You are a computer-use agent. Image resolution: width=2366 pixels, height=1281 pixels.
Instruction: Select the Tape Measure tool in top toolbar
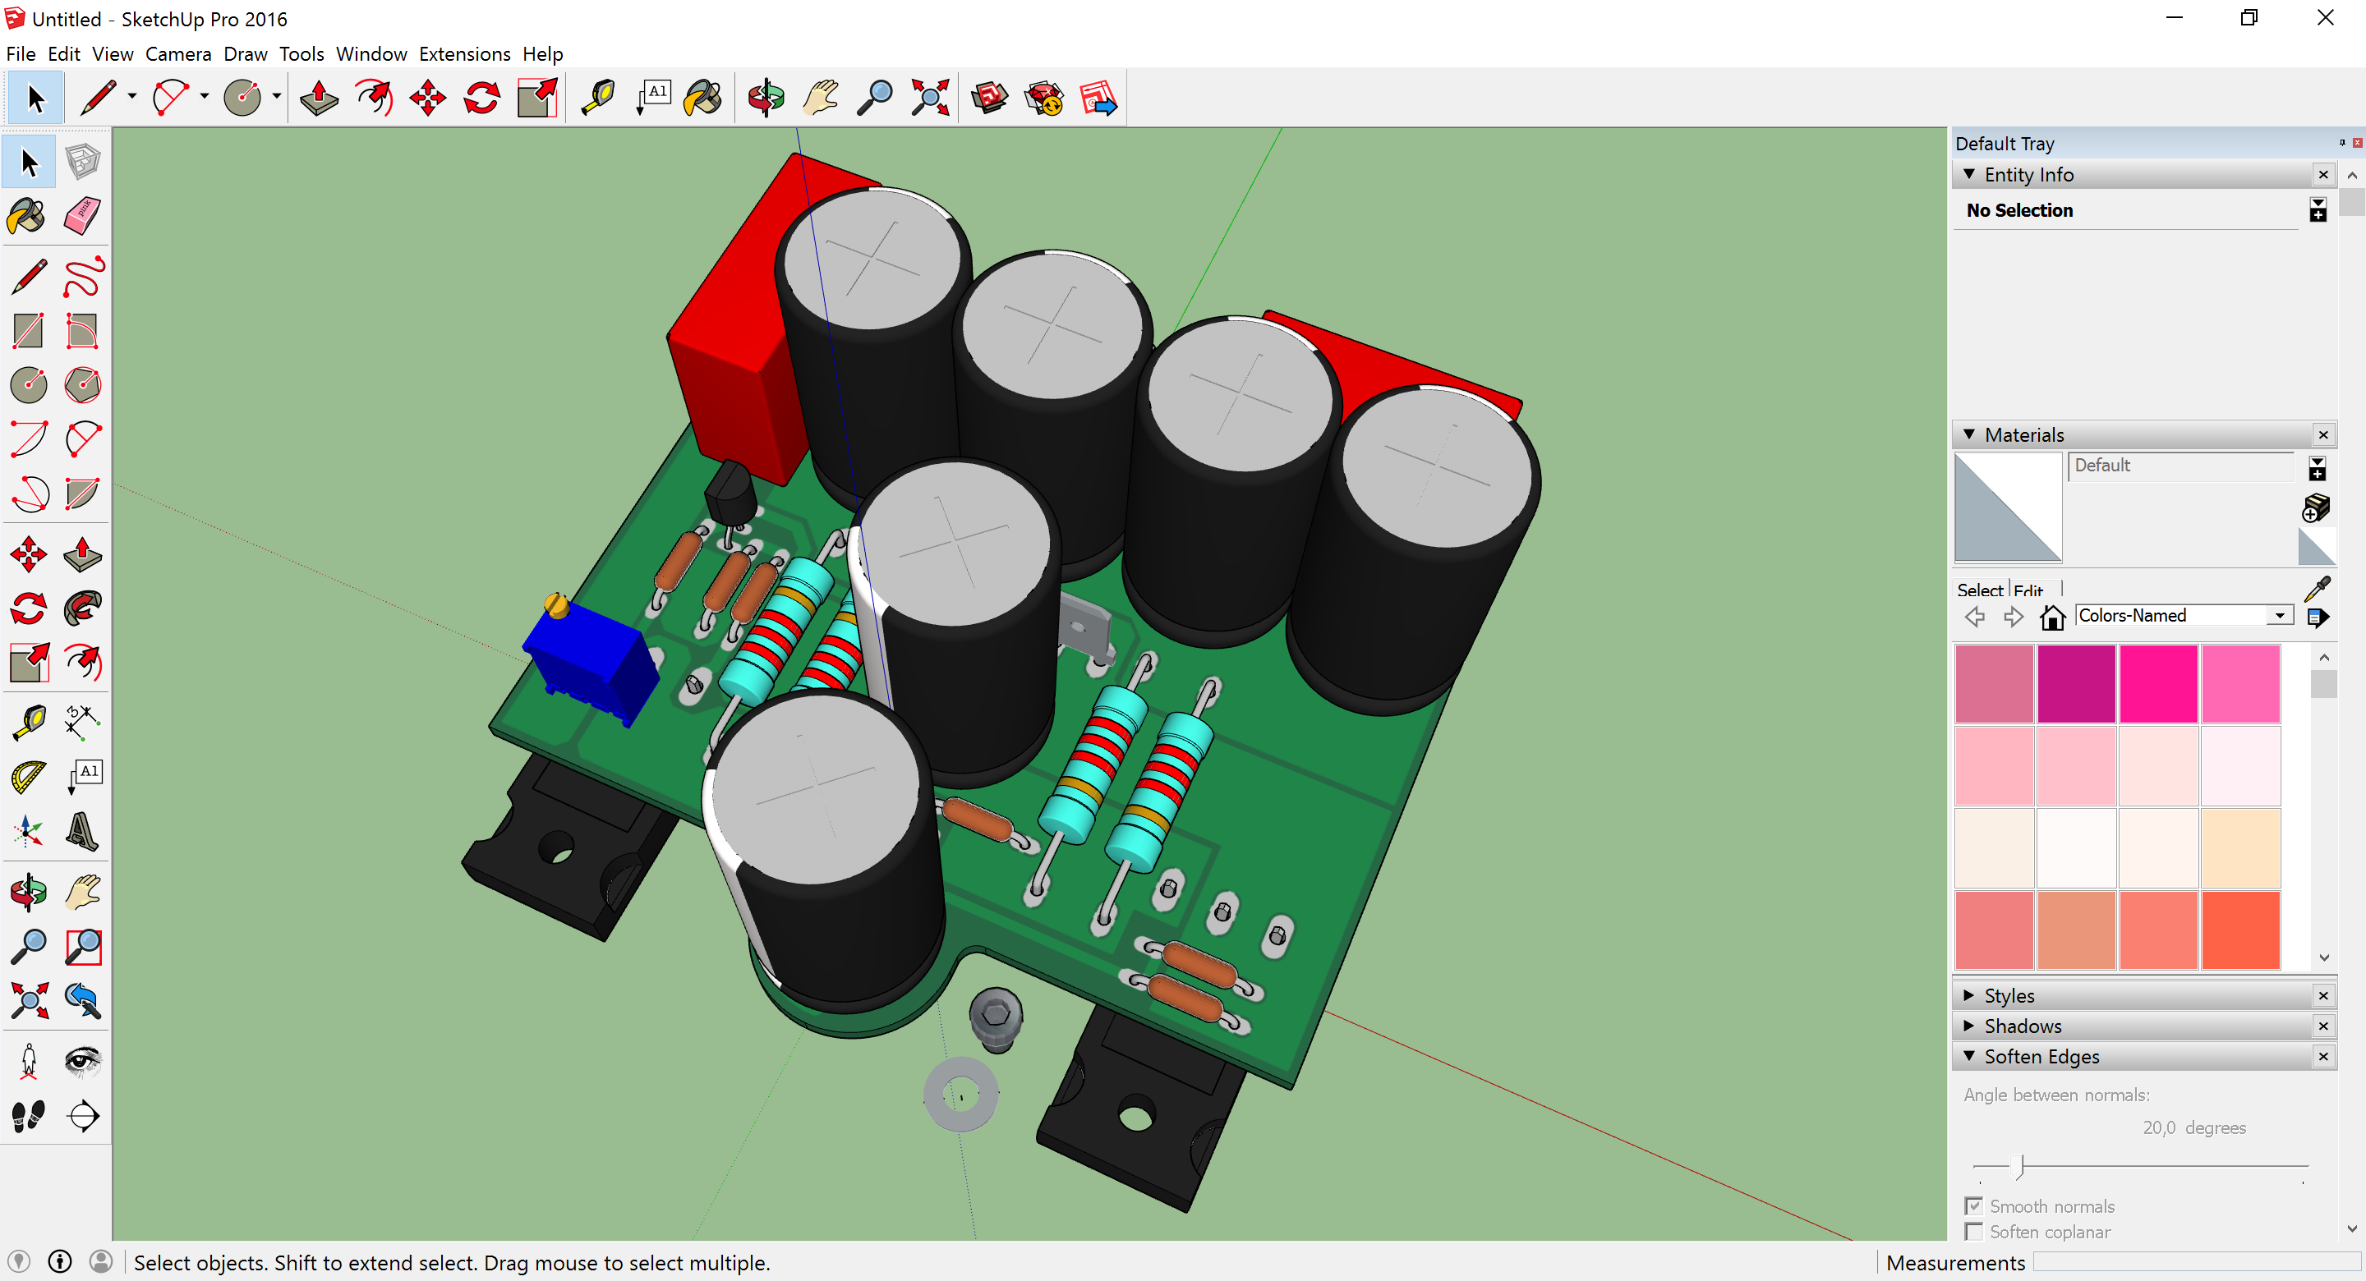pyautogui.click(x=598, y=98)
